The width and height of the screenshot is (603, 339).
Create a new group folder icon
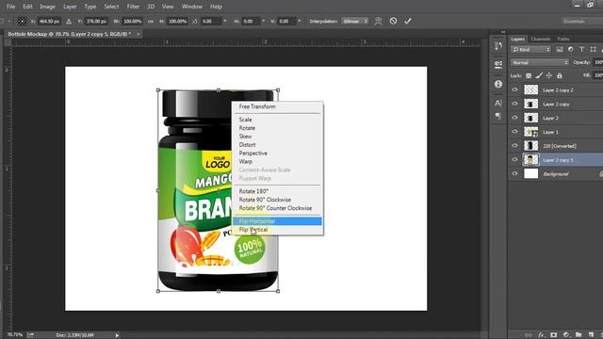pyautogui.click(x=579, y=335)
